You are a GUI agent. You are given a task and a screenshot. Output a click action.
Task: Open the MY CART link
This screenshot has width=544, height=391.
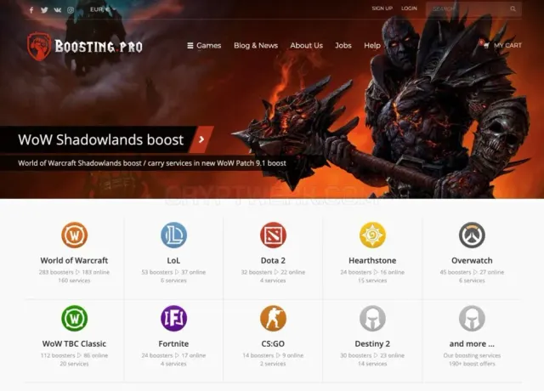[507, 45]
